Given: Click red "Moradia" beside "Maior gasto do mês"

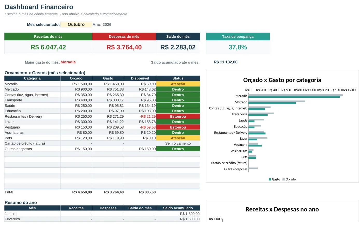Looking at the screenshot, I should point(68,62).
